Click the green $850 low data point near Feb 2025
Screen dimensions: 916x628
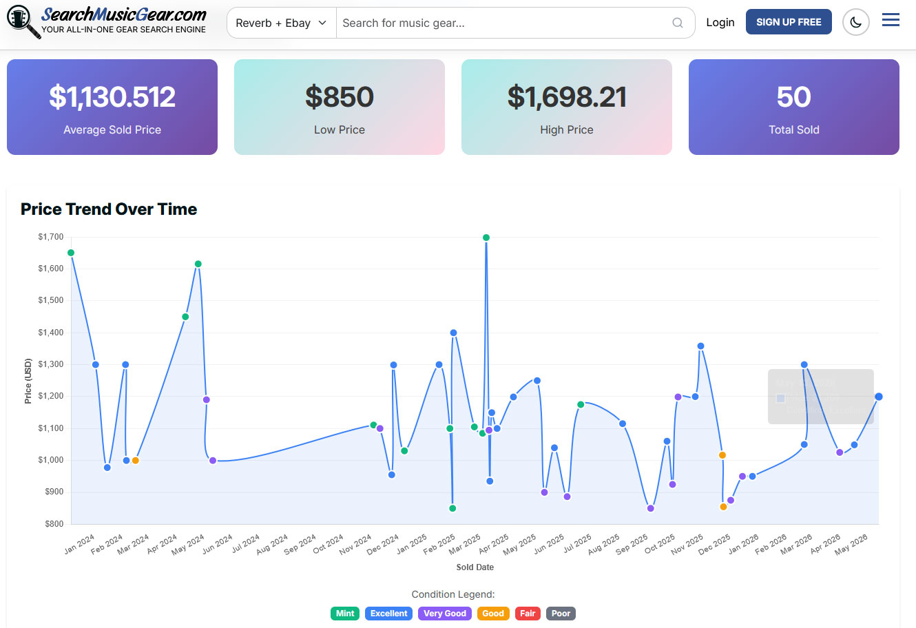click(452, 508)
